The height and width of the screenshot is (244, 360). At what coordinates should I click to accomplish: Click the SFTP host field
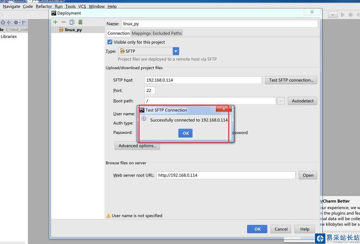pos(203,80)
